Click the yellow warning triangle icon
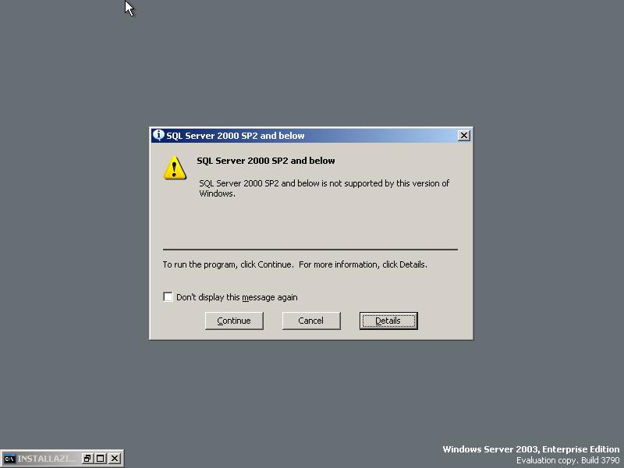Viewport: 624px width, 468px height. click(x=175, y=168)
